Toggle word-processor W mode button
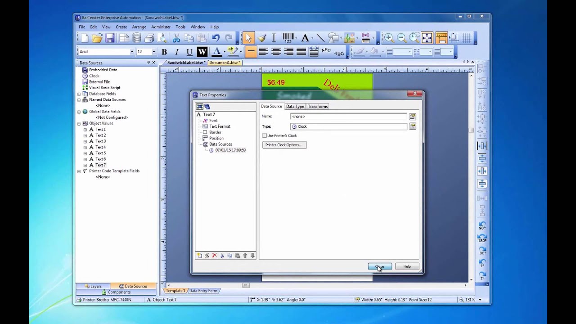The height and width of the screenshot is (324, 576). click(x=202, y=52)
